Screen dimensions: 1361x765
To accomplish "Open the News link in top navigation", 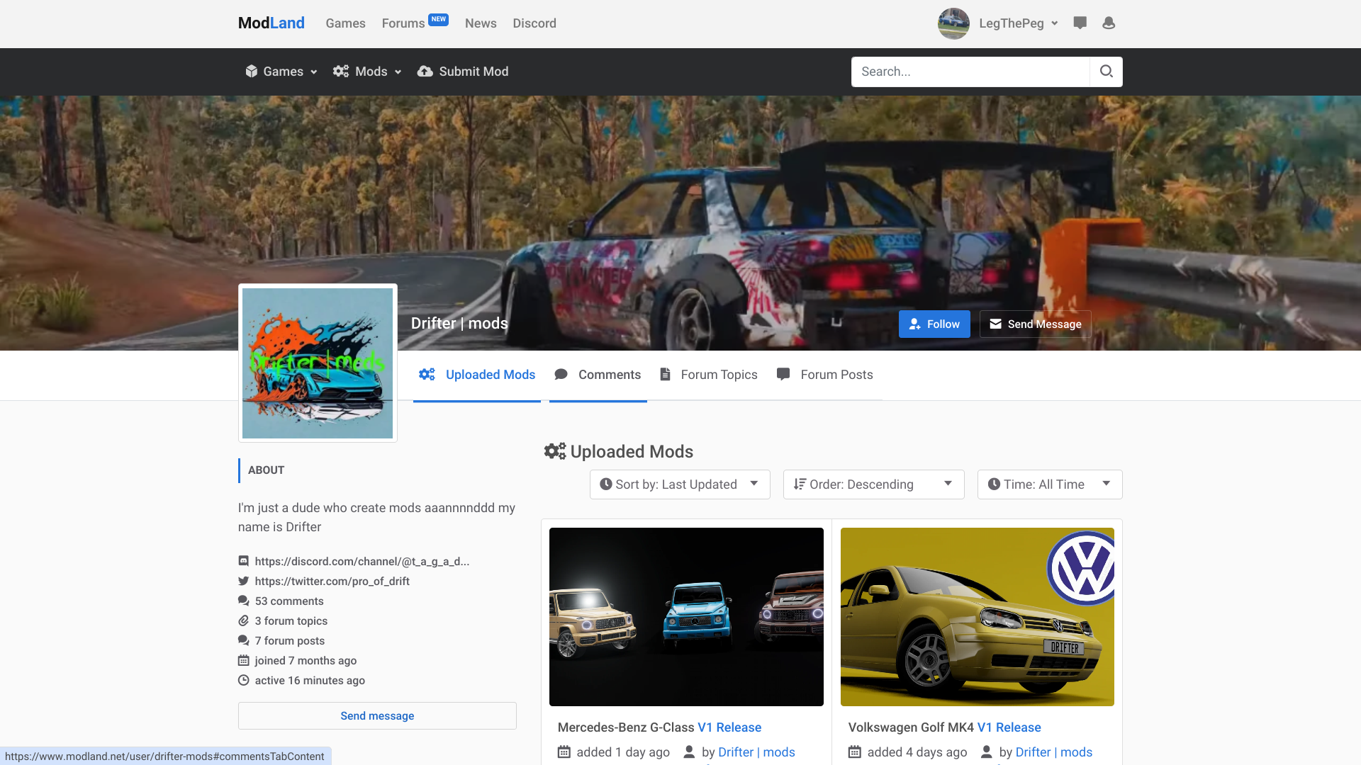I will (481, 23).
